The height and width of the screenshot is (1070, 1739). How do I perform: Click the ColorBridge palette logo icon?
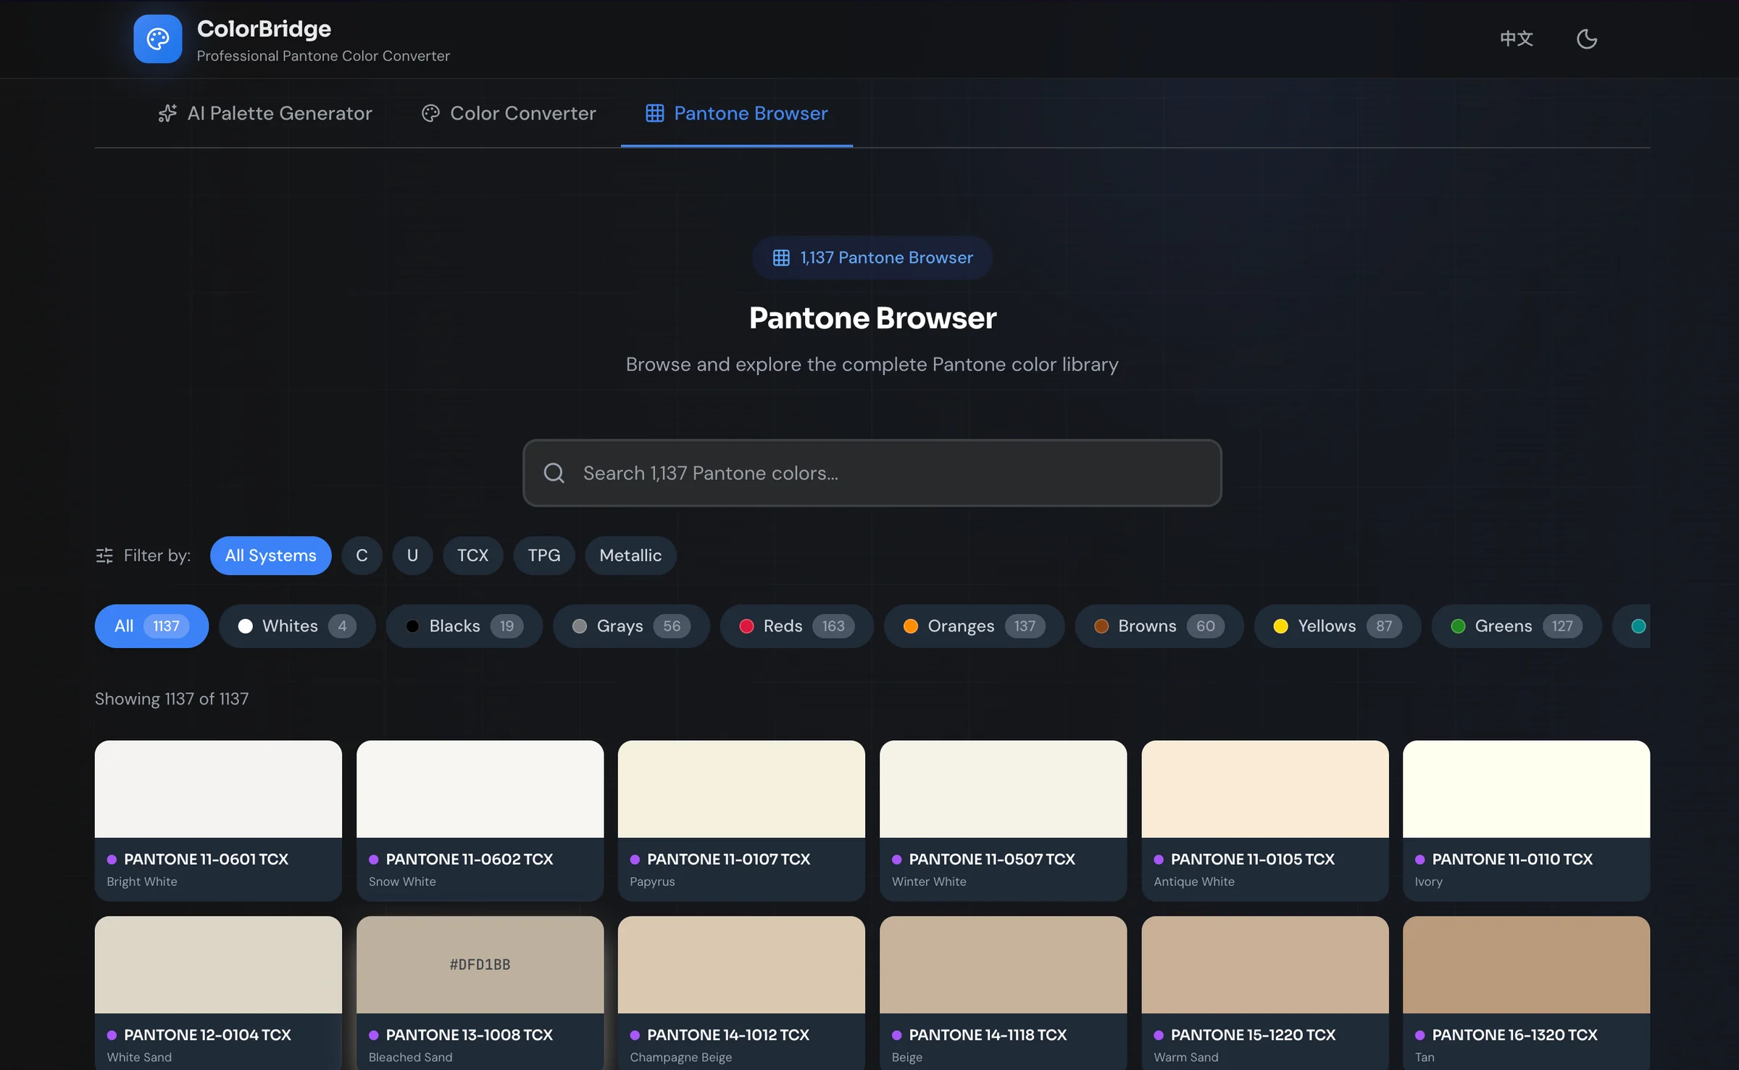click(157, 39)
